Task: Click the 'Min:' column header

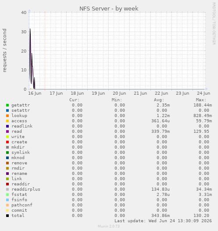Action: tap(117, 100)
